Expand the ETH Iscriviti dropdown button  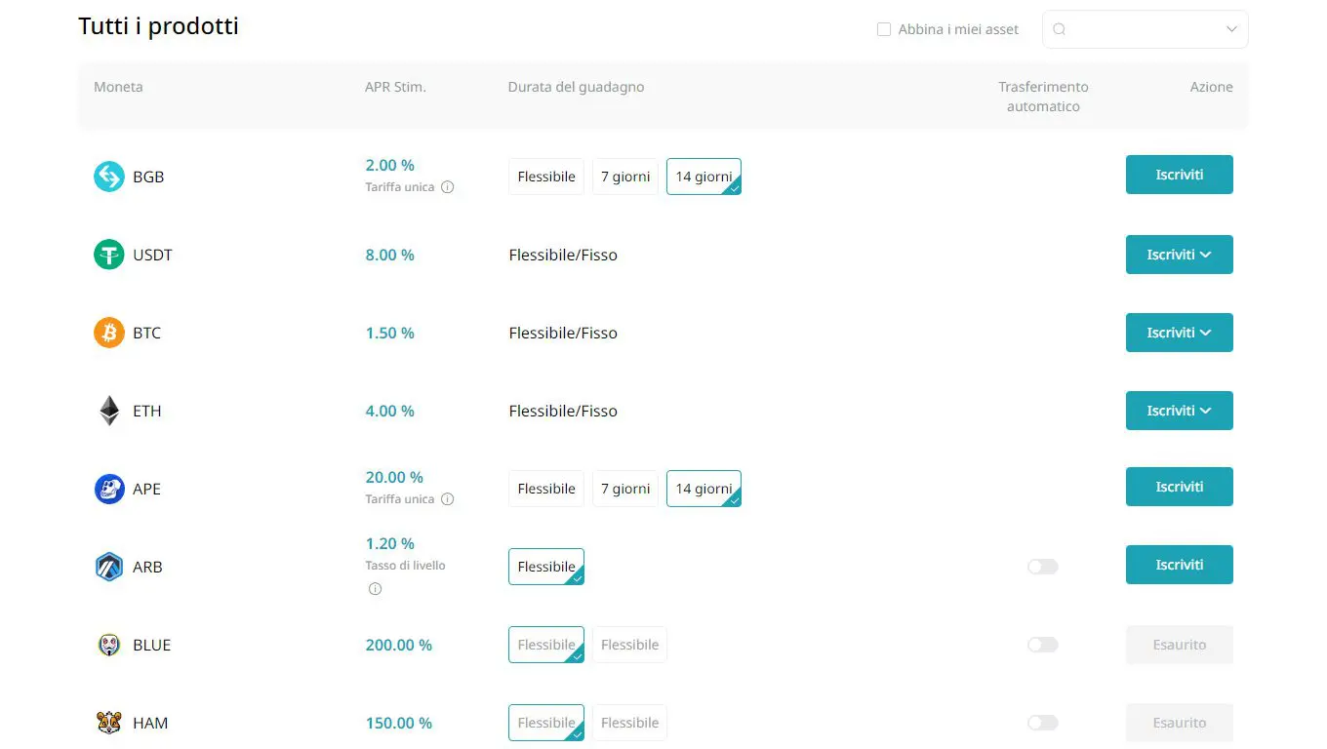1180,411
